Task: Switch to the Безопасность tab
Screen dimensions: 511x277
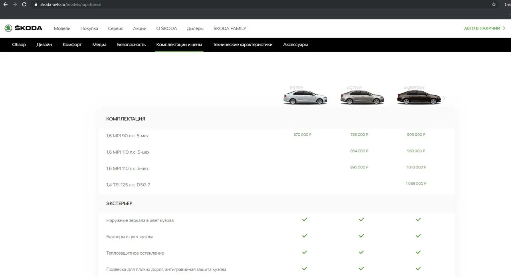Action: [131, 45]
